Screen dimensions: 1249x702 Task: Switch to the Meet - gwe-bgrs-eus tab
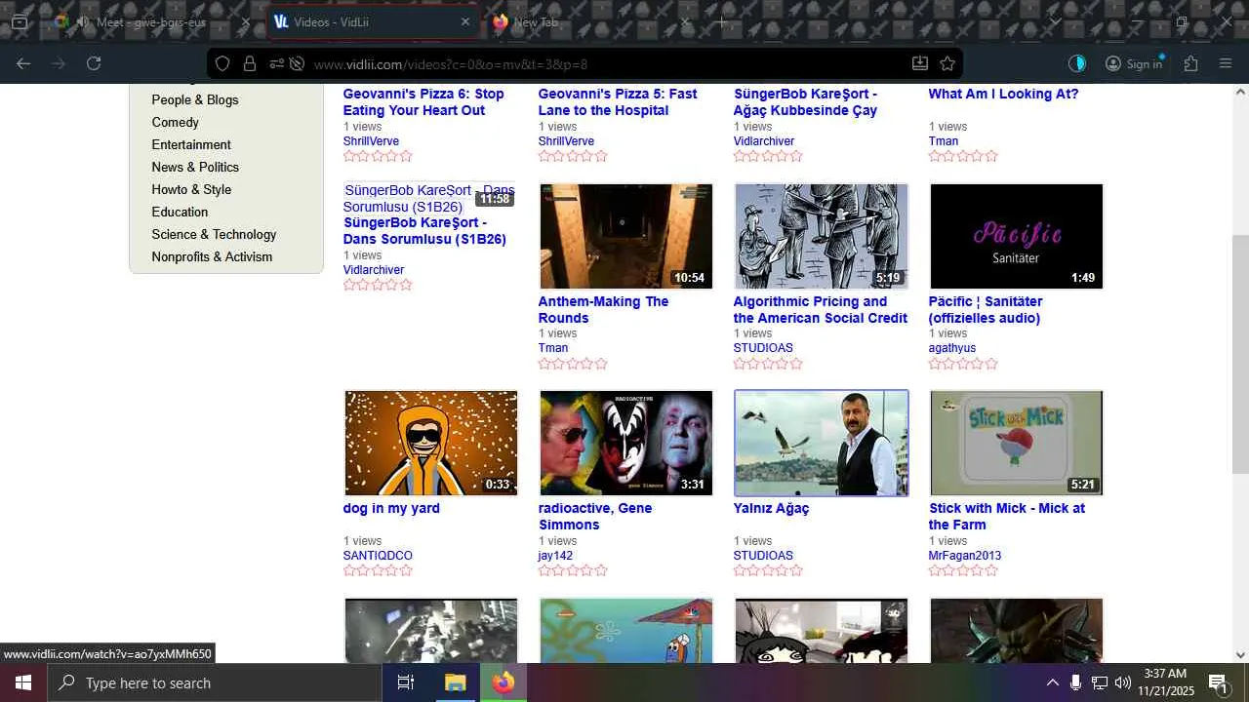point(151,21)
